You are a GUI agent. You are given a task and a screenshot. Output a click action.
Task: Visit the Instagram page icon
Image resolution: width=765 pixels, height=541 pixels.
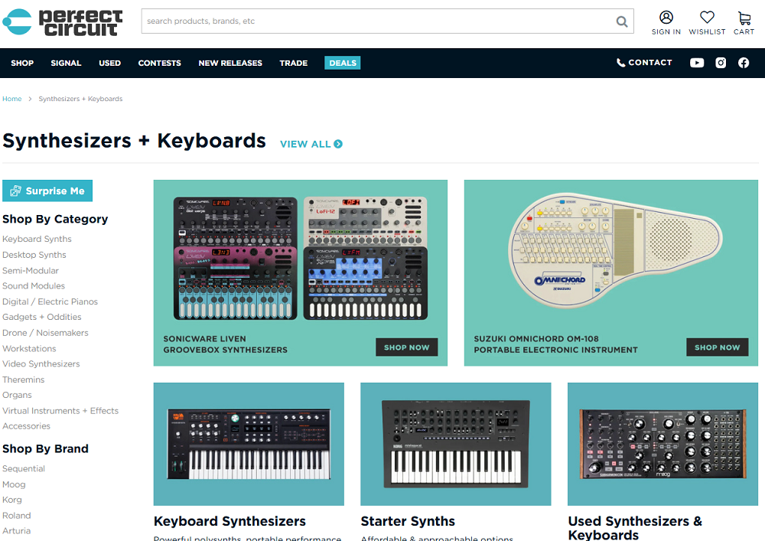click(x=721, y=63)
